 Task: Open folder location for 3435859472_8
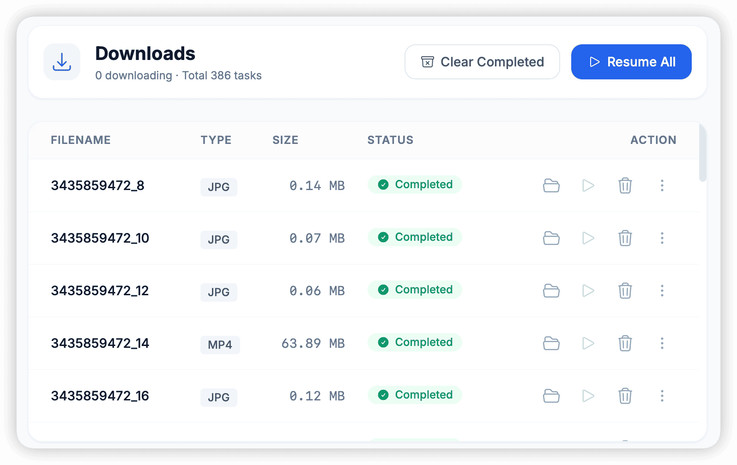[x=551, y=185]
